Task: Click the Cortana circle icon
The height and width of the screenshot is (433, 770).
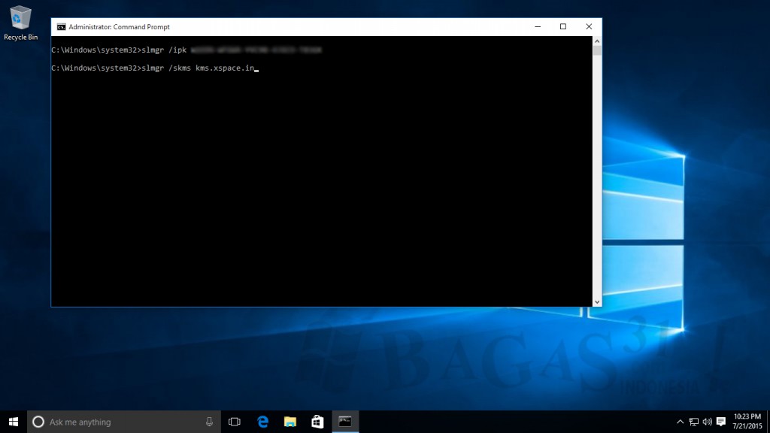Action: [38, 422]
